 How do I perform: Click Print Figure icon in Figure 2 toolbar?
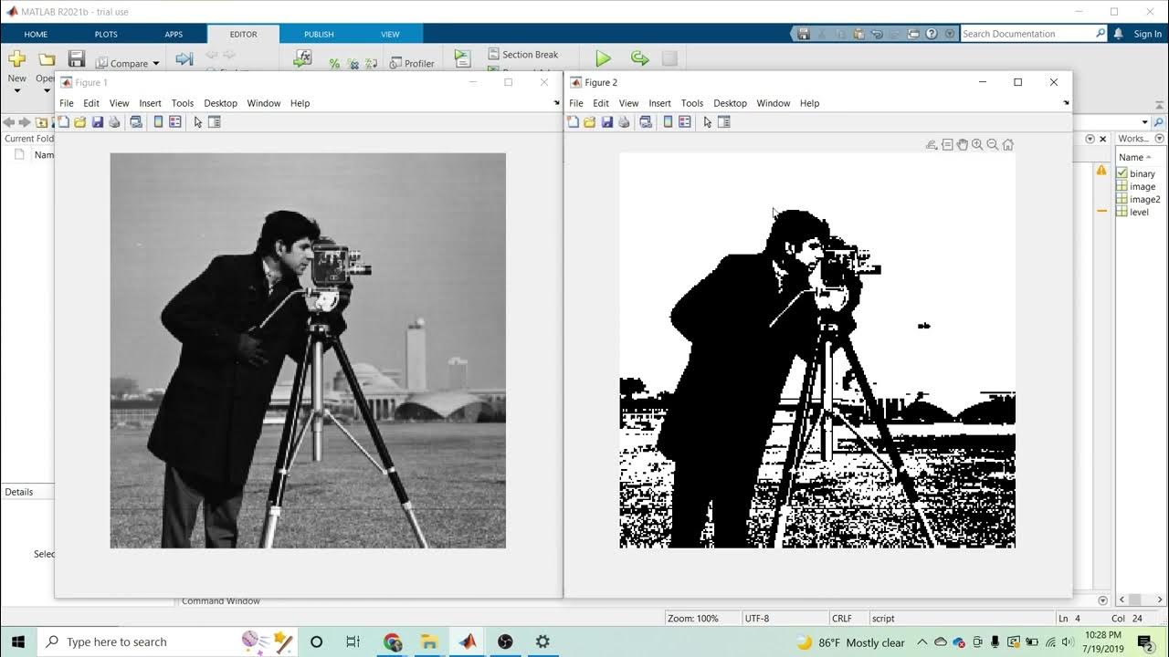click(624, 122)
